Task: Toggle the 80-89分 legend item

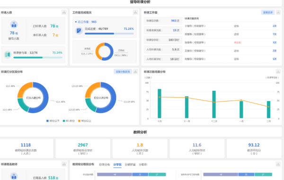Action: (x=69, y=121)
